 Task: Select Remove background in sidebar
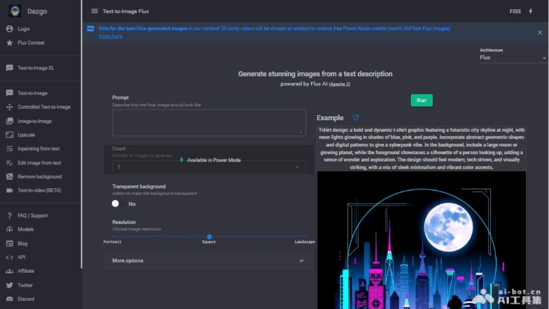point(39,177)
